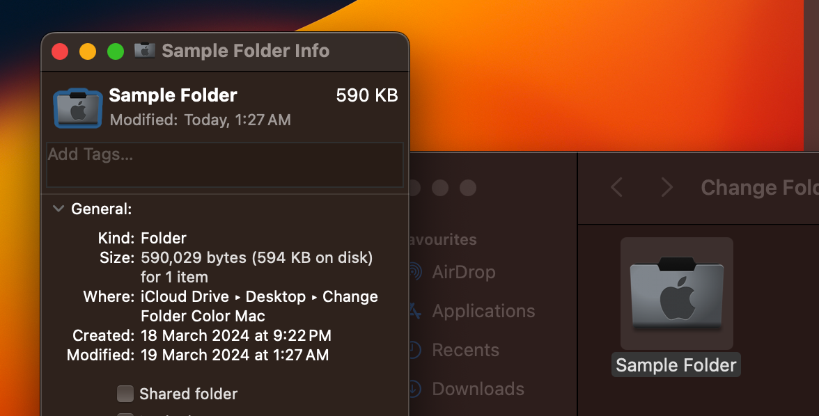Screen dimensions: 819x416
Task: Open Recents in the Finder sidebar
Action: tap(465, 350)
